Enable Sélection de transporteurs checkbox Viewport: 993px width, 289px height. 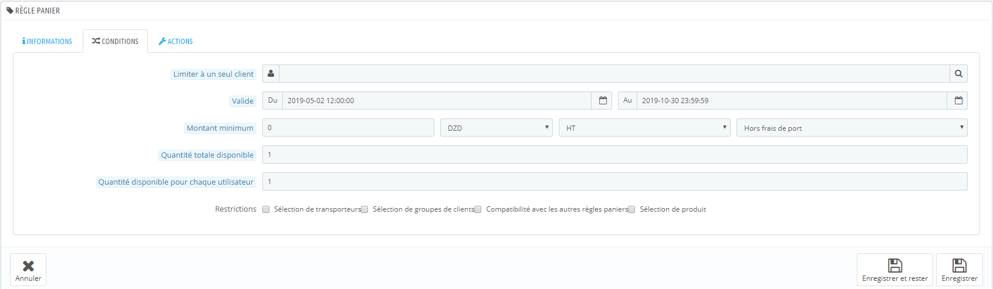266,209
